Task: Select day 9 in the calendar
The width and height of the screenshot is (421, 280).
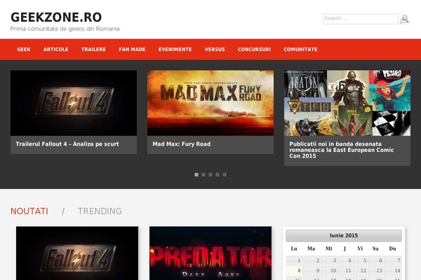Action: [x=312, y=270]
